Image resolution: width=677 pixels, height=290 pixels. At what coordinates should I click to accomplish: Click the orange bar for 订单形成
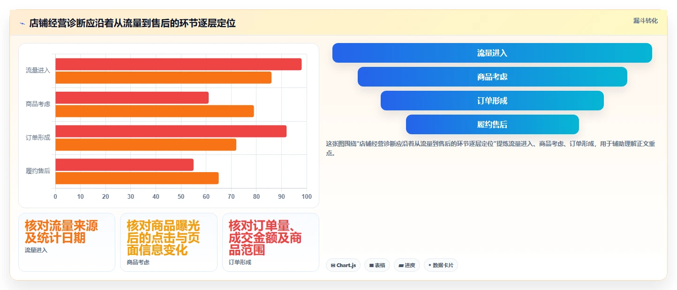[x=146, y=145]
